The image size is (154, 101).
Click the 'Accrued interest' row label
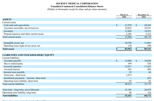[x=12, y=69]
